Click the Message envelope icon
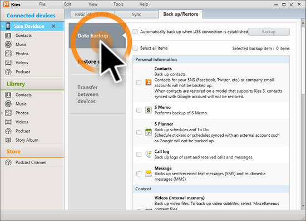 149,174
